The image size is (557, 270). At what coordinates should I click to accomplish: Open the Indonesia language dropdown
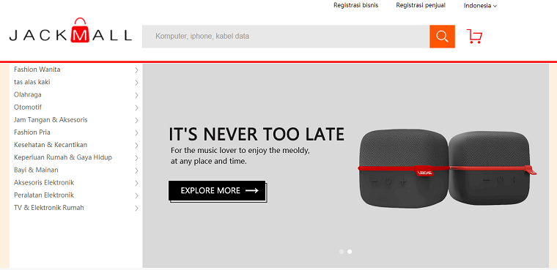point(480,6)
